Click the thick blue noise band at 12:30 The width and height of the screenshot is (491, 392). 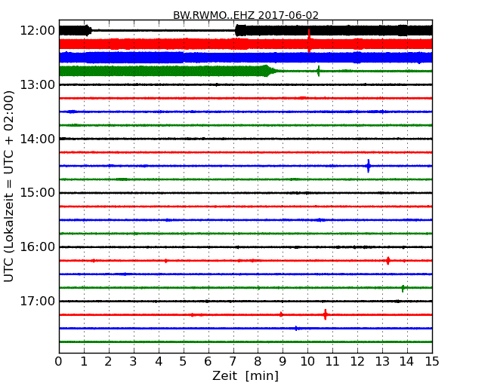coord(246,57)
